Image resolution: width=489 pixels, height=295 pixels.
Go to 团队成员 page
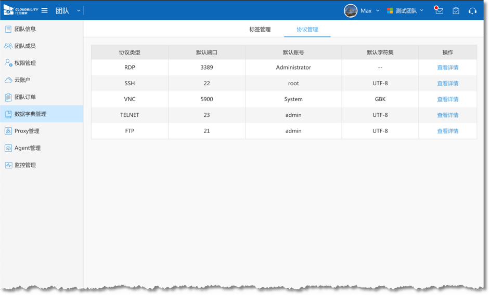(25, 46)
